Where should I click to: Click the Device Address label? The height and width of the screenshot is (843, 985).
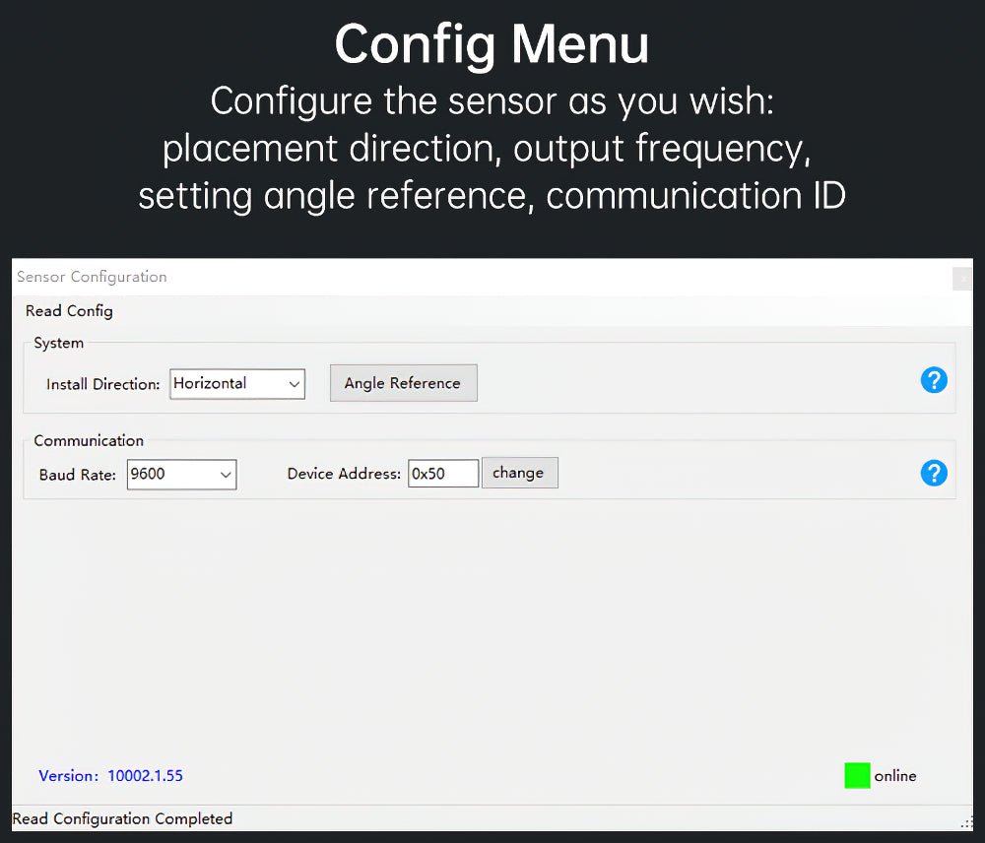click(x=344, y=474)
